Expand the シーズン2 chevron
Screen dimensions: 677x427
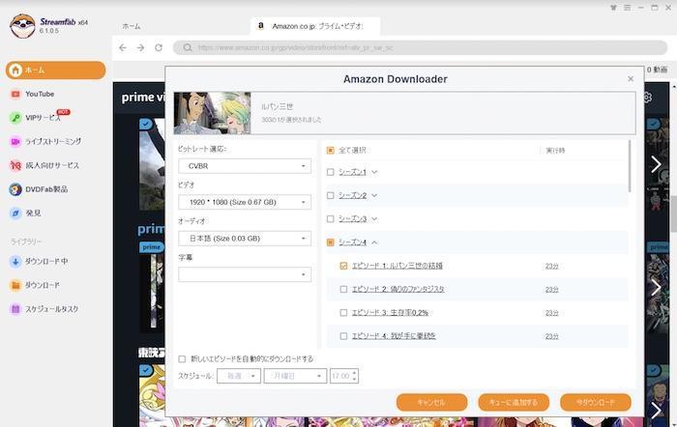tap(374, 195)
